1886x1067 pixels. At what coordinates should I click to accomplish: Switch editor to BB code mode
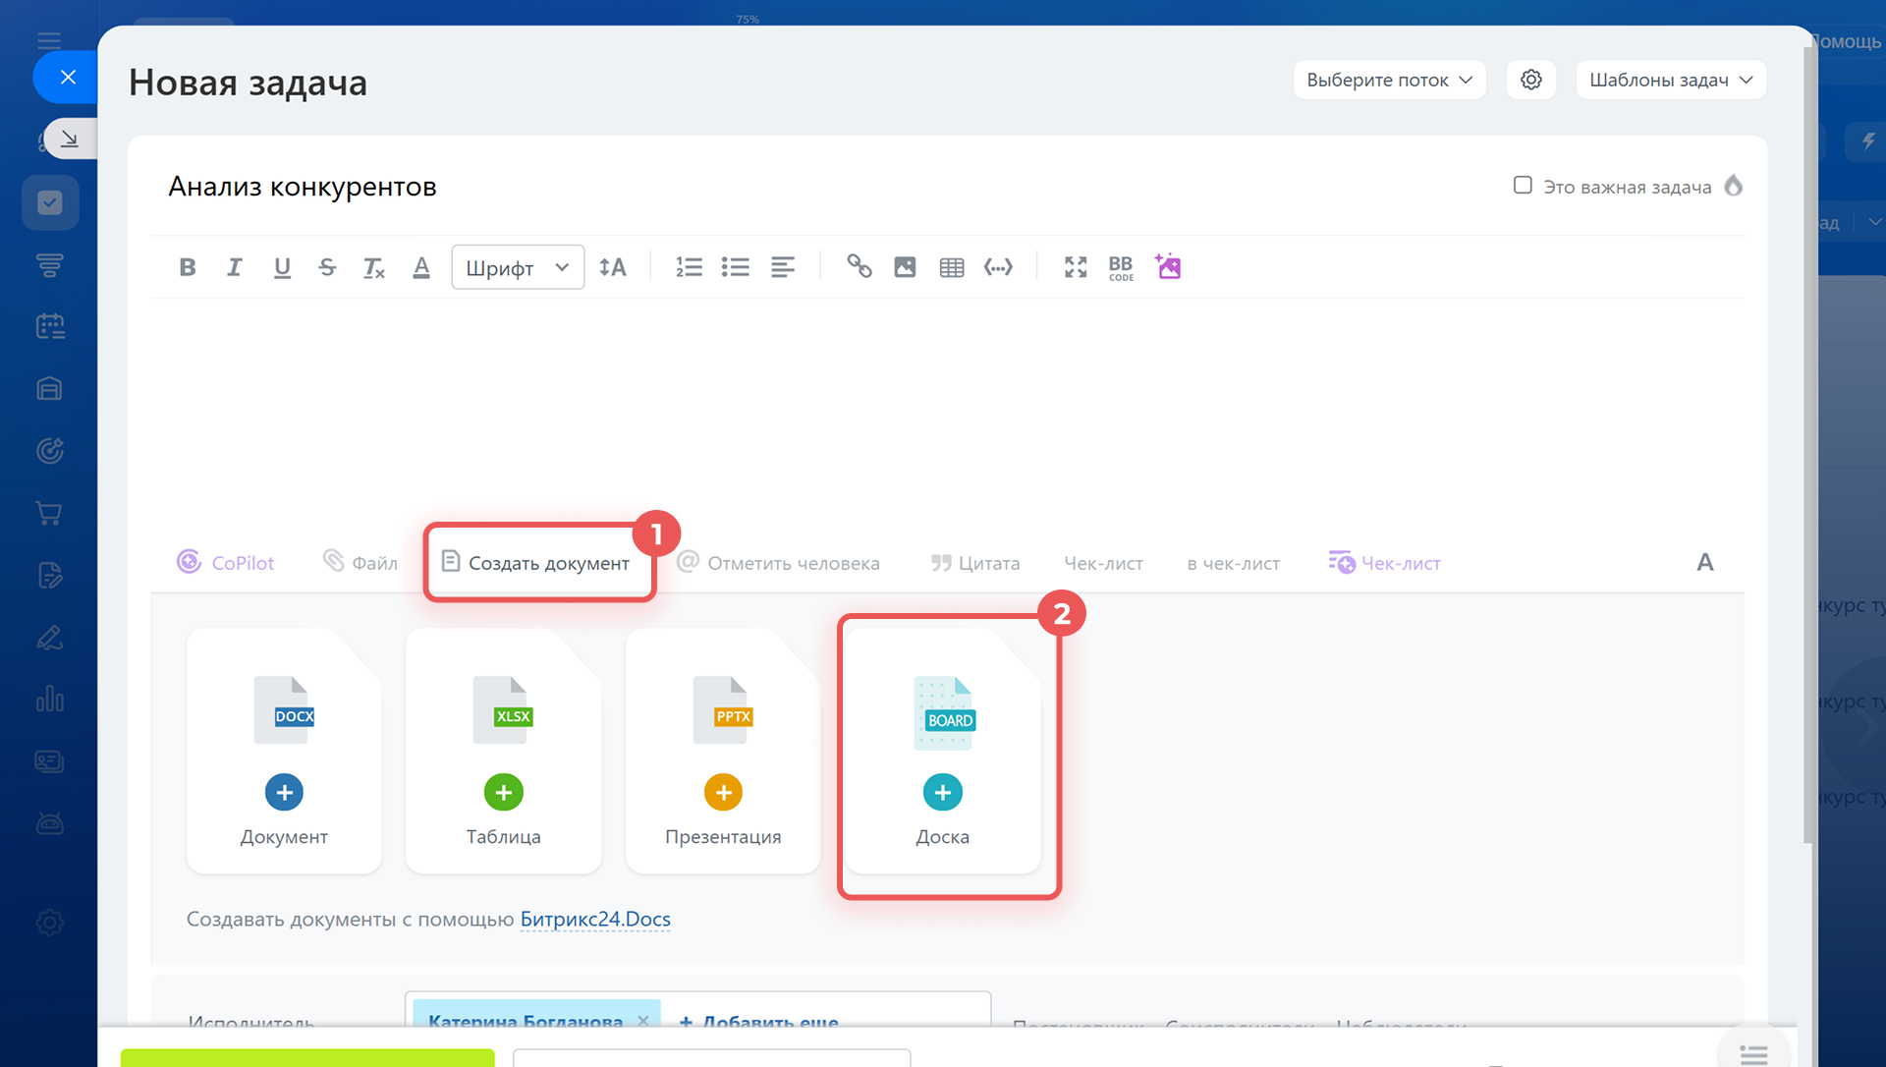pyautogui.click(x=1121, y=267)
